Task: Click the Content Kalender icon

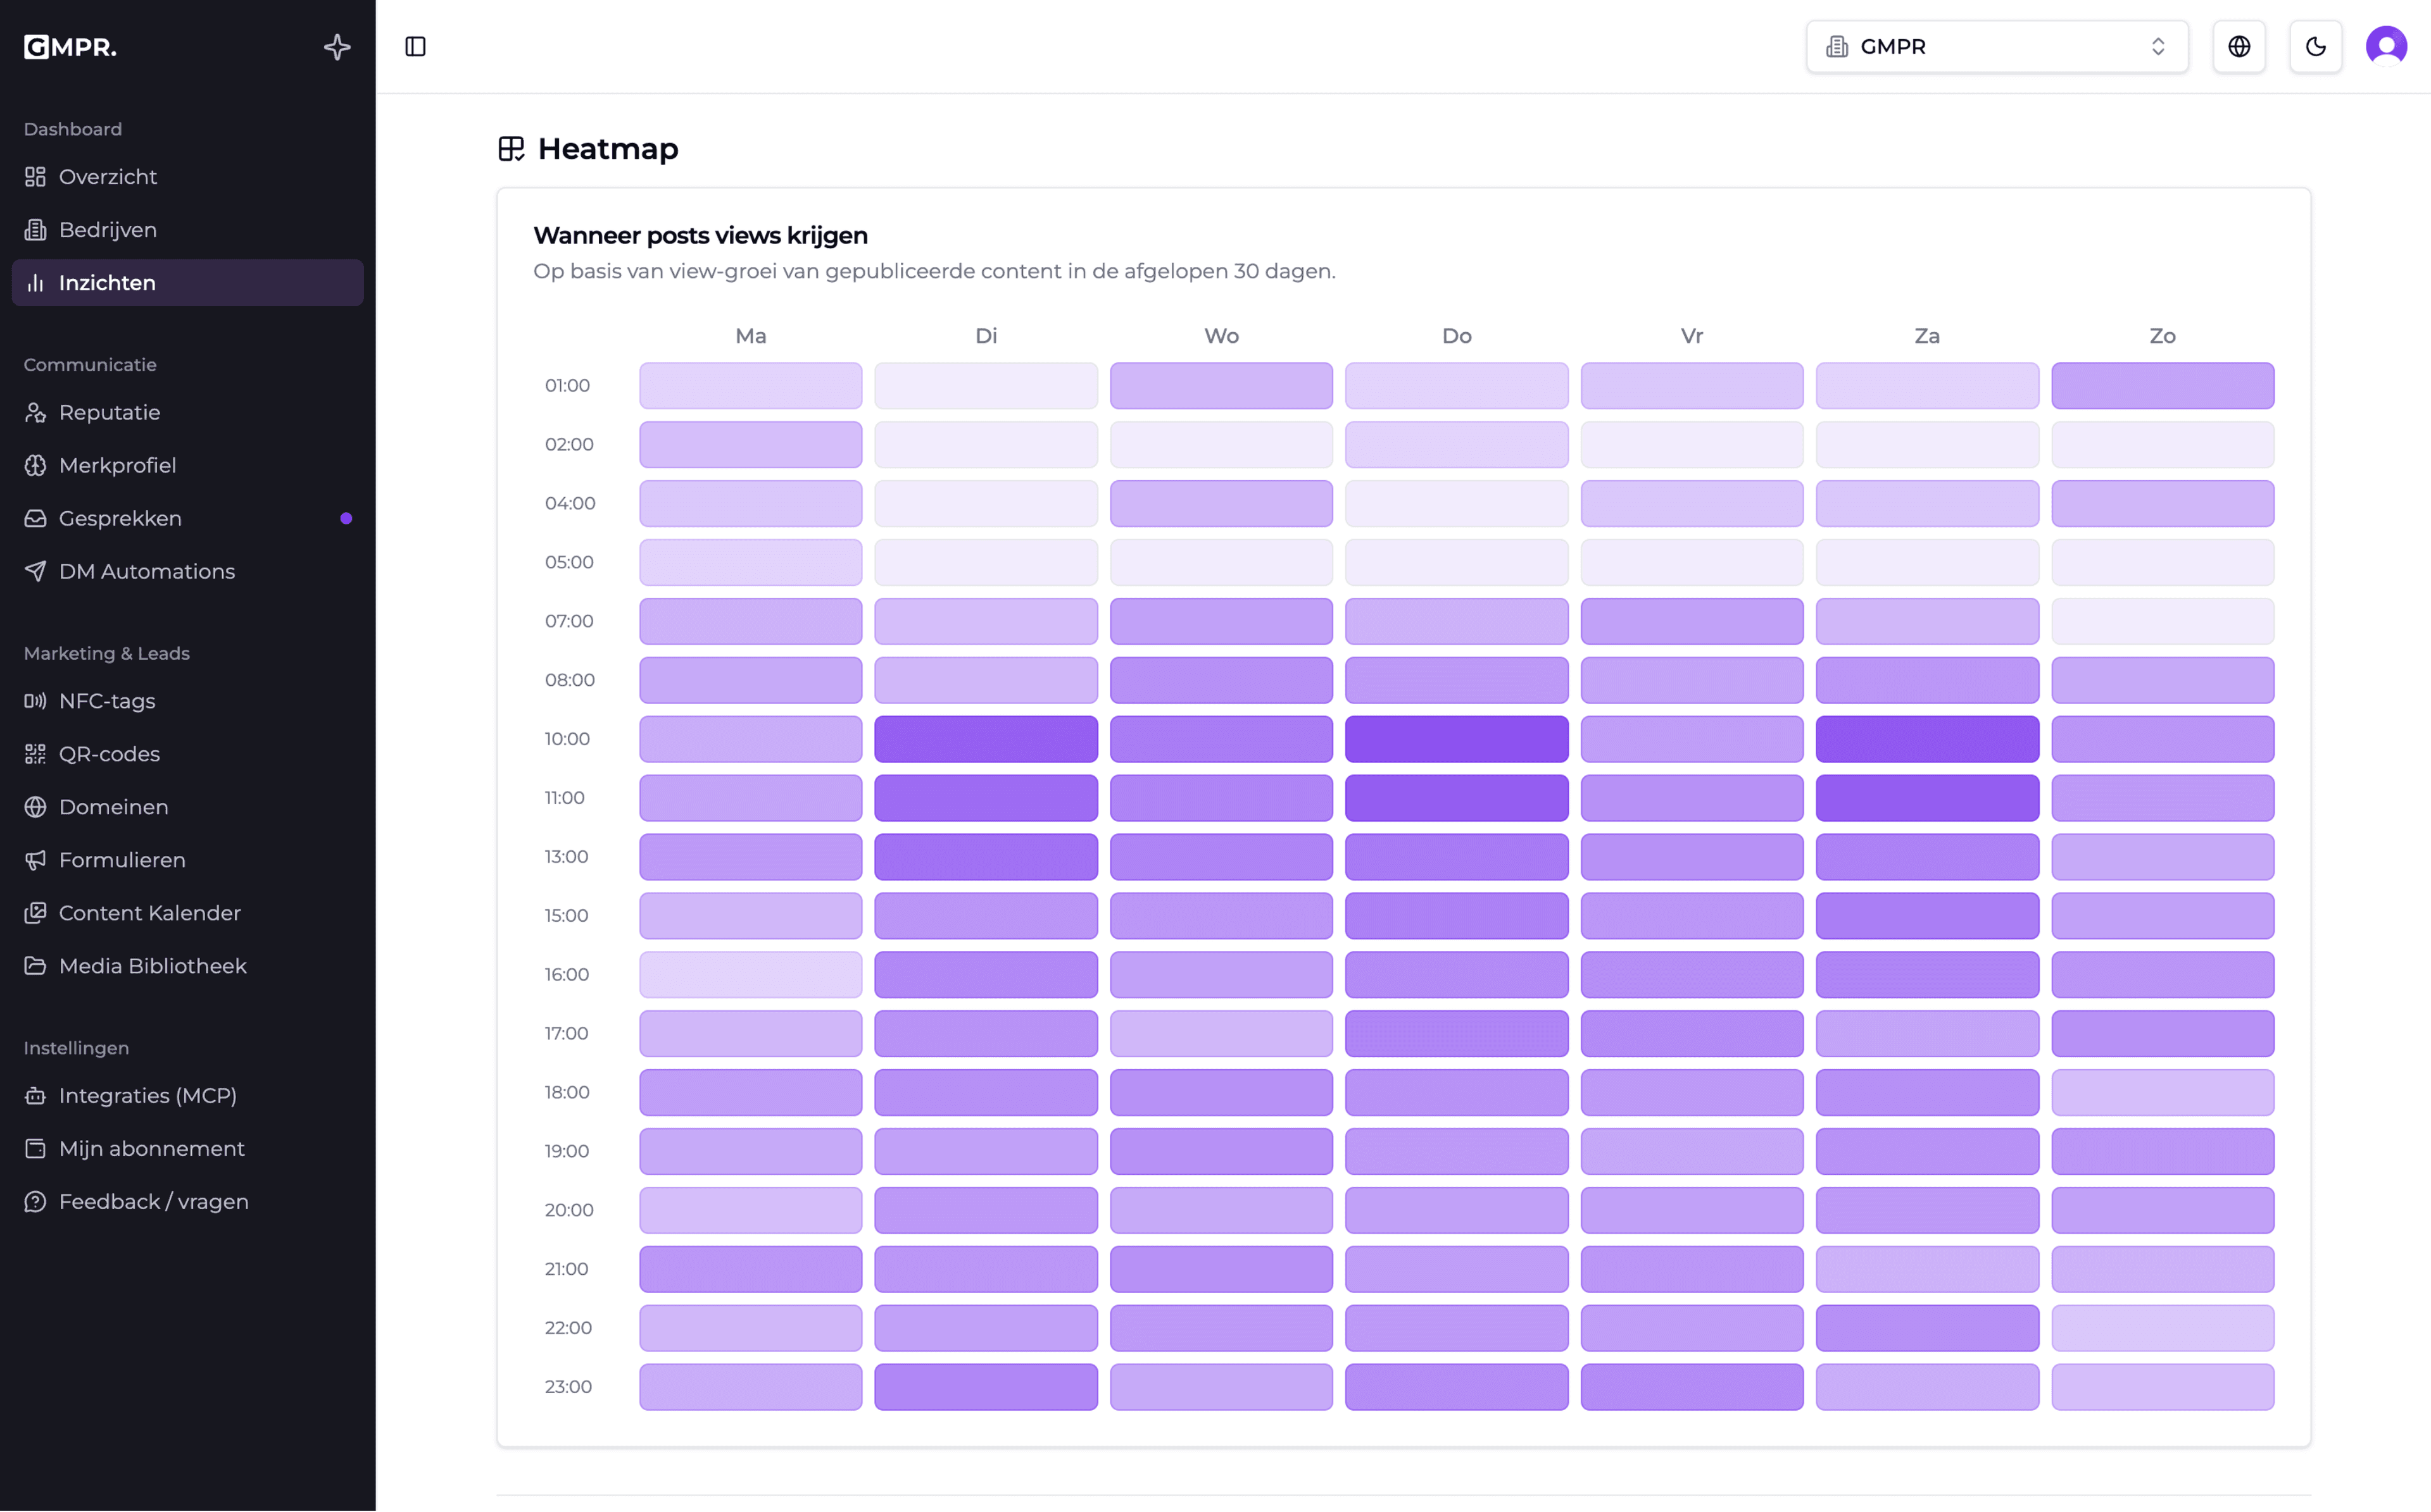Action: coord(36,913)
